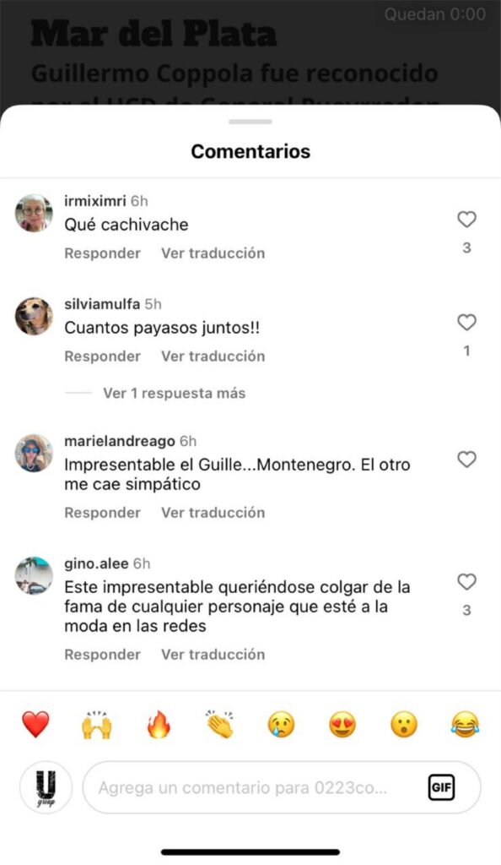This screenshot has width=501, height=865.
Task: Like gino.alee's comment via heart icon
Action: (466, 581)
